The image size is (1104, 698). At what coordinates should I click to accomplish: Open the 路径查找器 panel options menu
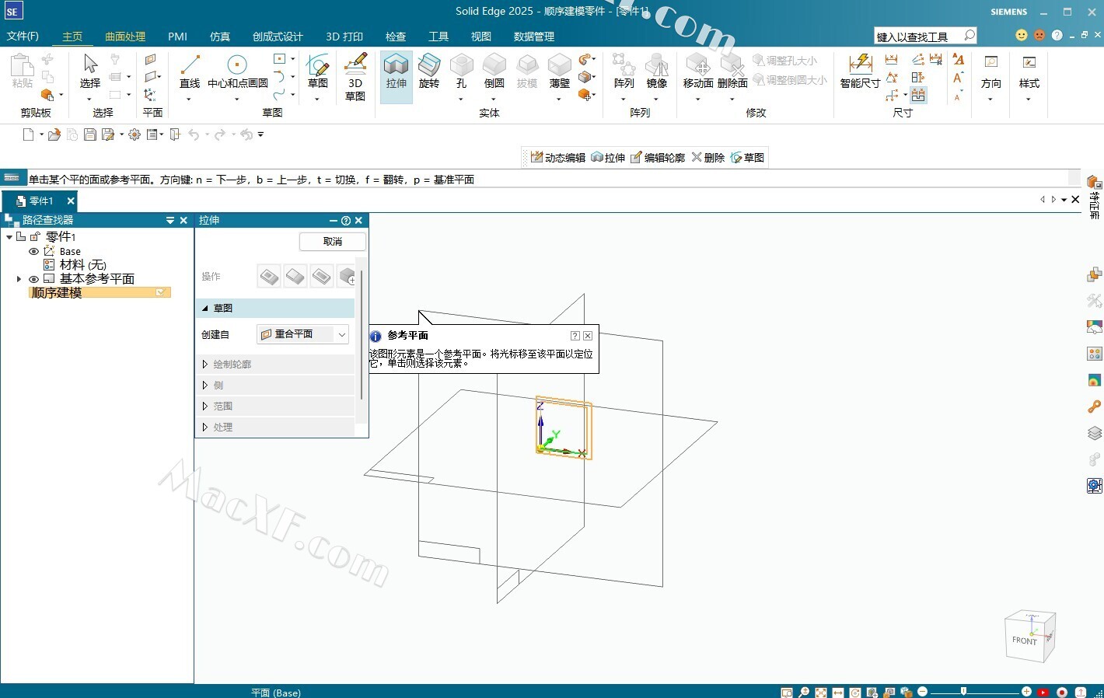point(170,221)
